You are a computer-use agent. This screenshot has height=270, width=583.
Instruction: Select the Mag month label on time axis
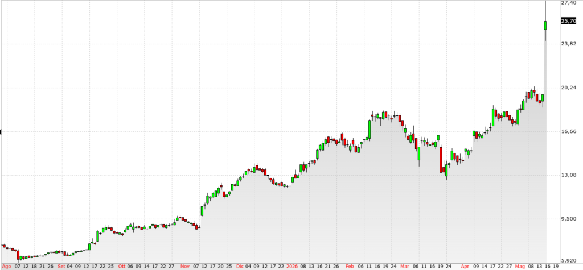[x=520, y=266]
